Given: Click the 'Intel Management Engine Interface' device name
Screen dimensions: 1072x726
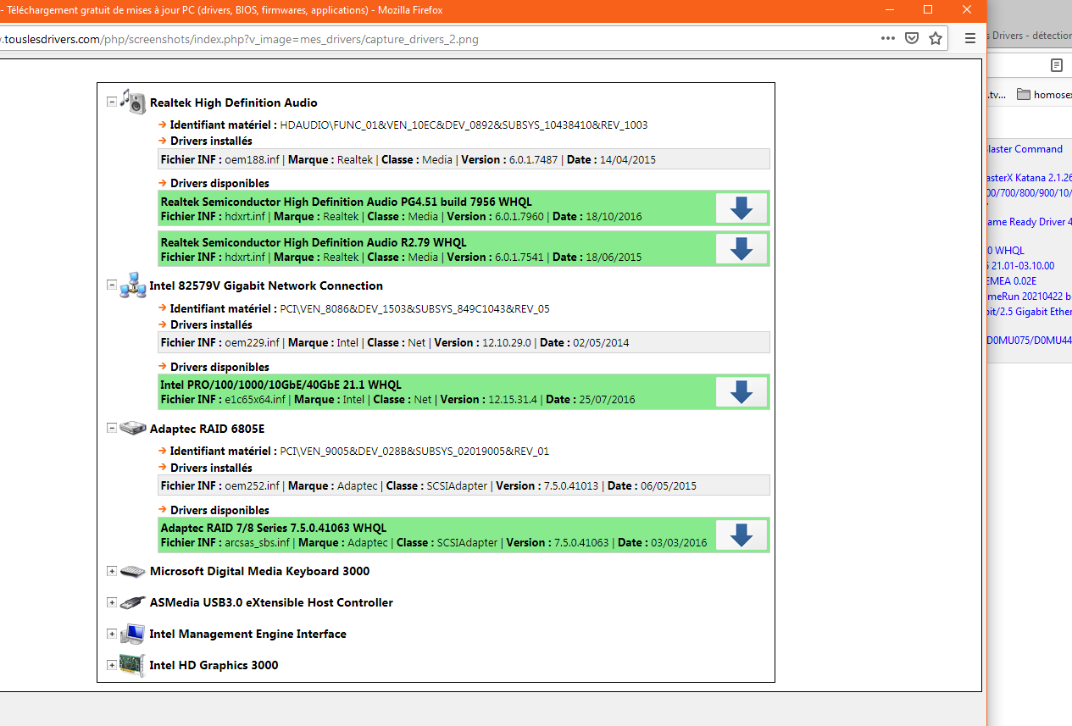Looking at the screenshot, I should pyautogui.click(x=247, y=635).
